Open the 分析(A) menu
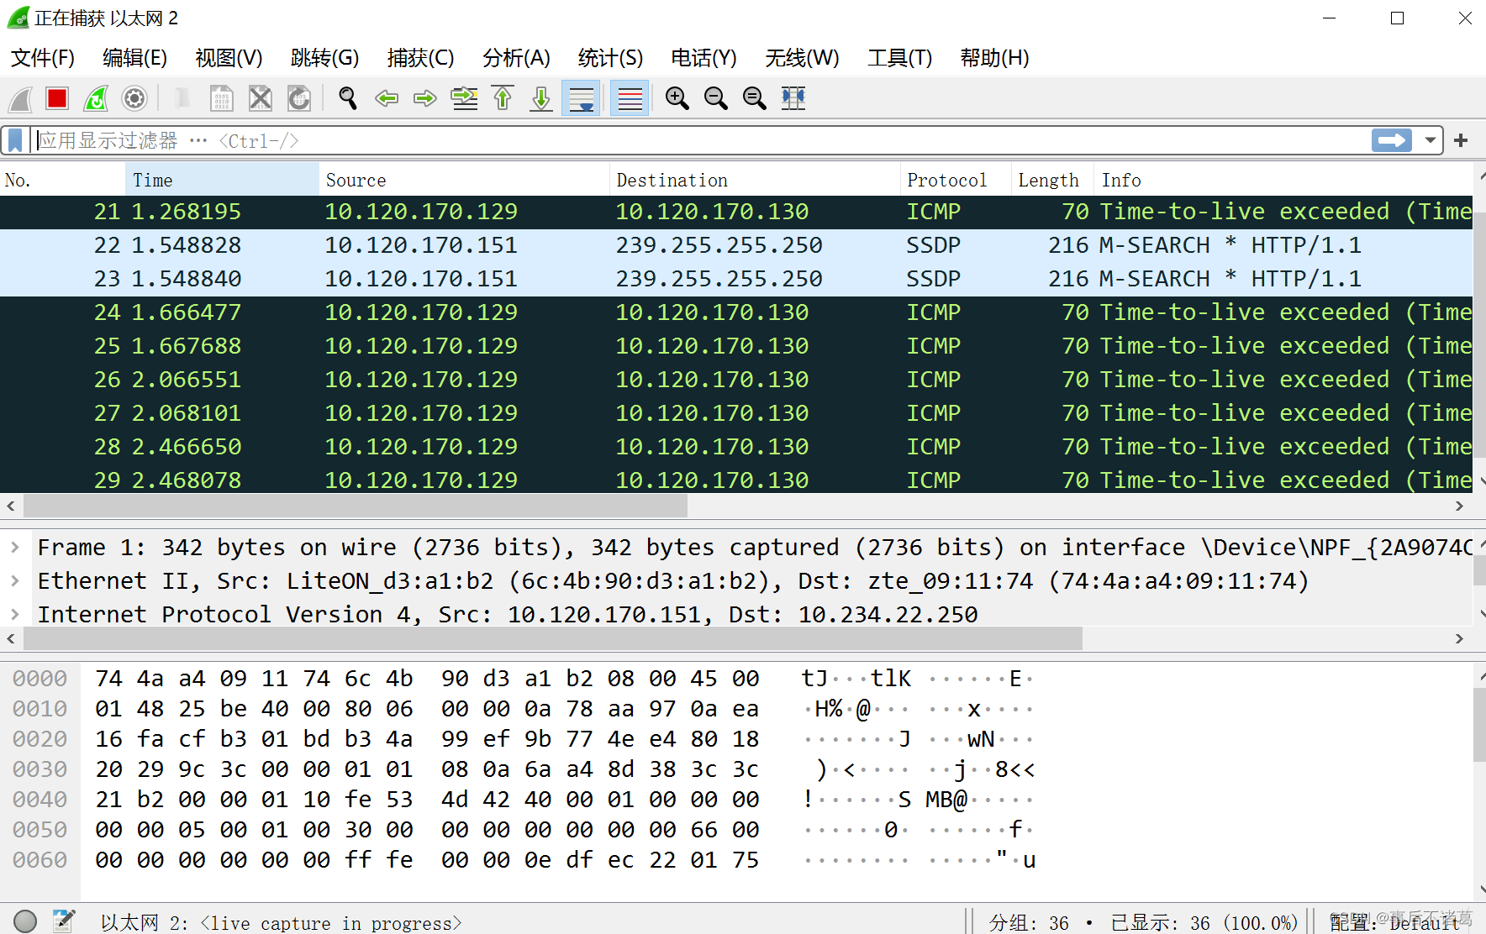The height and width of the screenshot is (934, 1486). point(517,58)
